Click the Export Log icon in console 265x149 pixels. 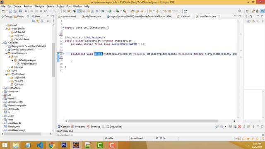coord(217,127)
